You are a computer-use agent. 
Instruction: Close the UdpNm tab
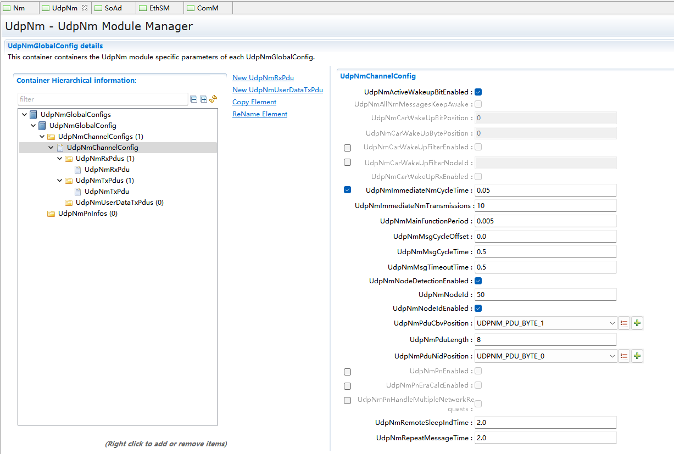[85, 8]
